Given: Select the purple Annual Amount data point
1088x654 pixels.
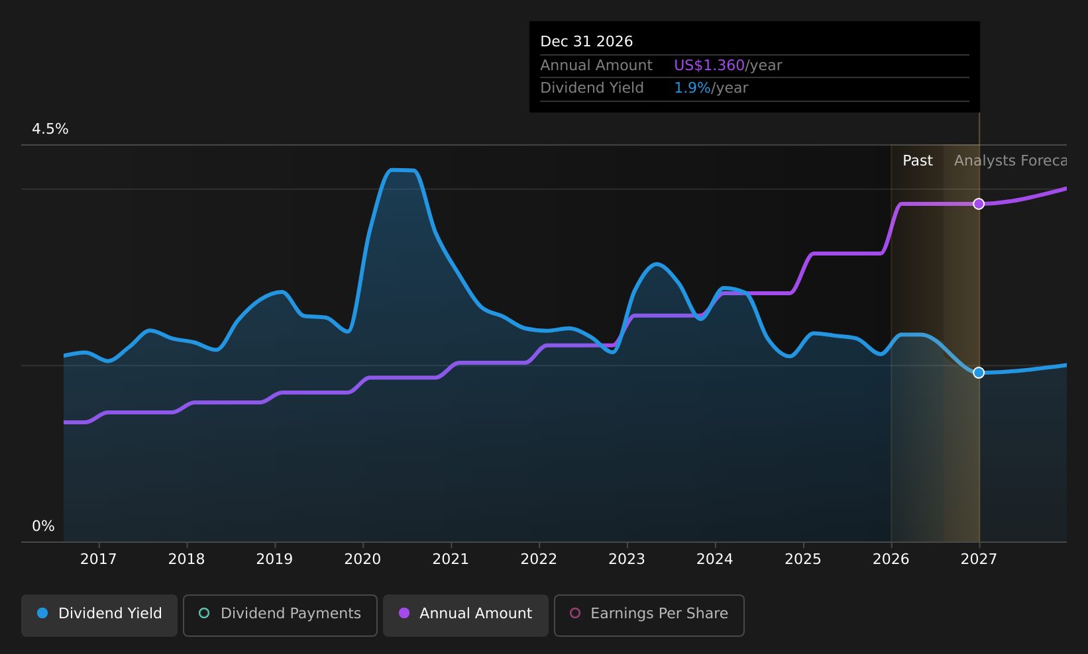Looking at the screenshot, I should 979,204.
